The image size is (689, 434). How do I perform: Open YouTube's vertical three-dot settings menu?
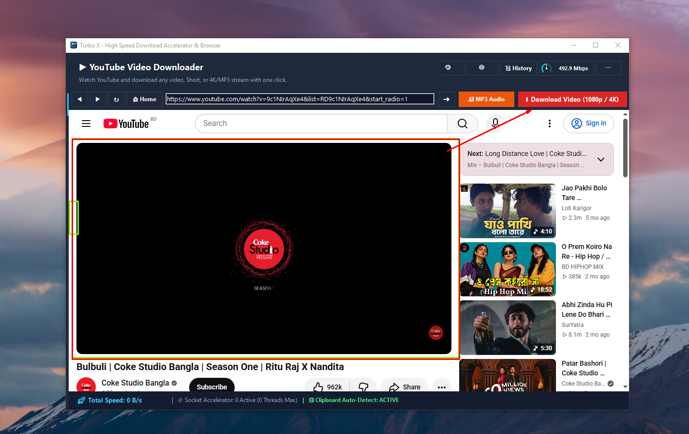coord(549,124)
